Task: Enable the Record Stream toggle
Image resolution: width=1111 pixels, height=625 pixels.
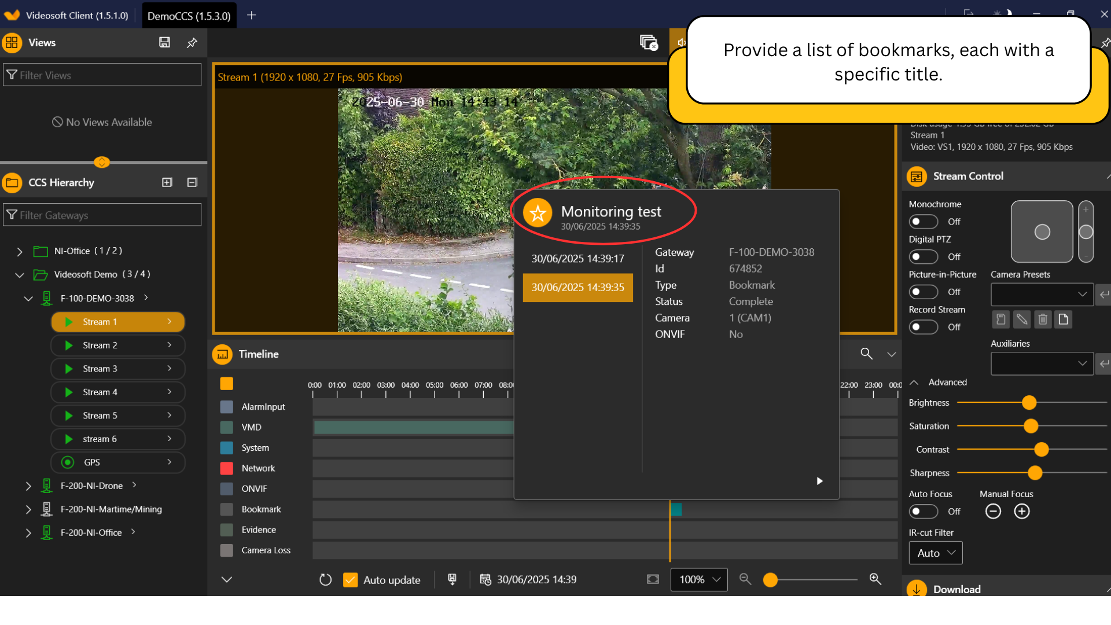Action: pyautogui.click(x=923, y=327)
